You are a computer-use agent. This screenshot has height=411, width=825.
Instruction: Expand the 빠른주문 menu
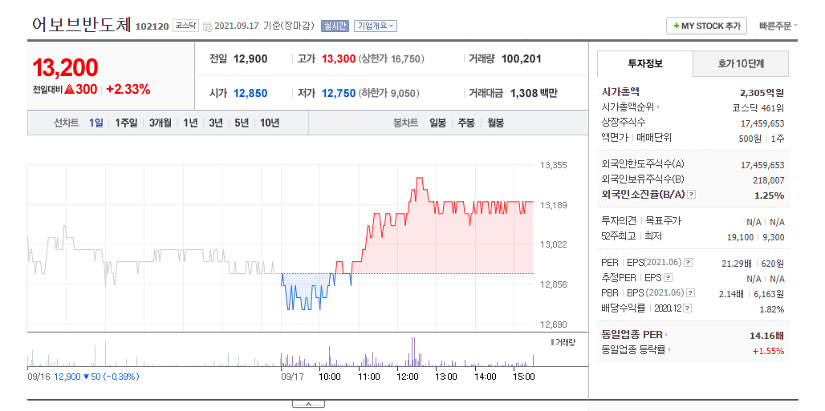(778, 26)
